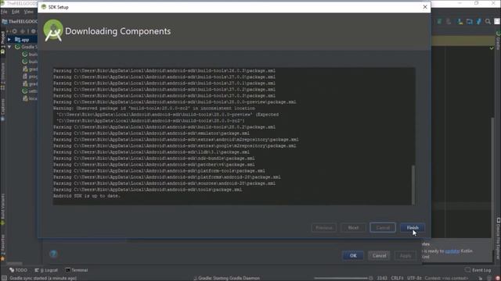This screenshot has height=281, width=501.
Task: Click the search magnifier icon in toolbar
Action: 488,21
